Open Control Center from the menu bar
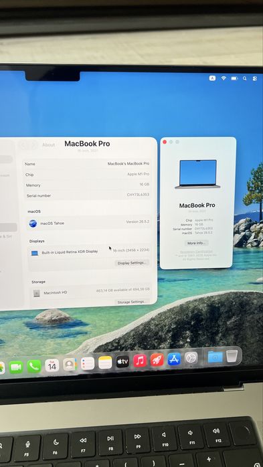The height and width of the screenshot is (467, 263). click(x=255, y=79)
